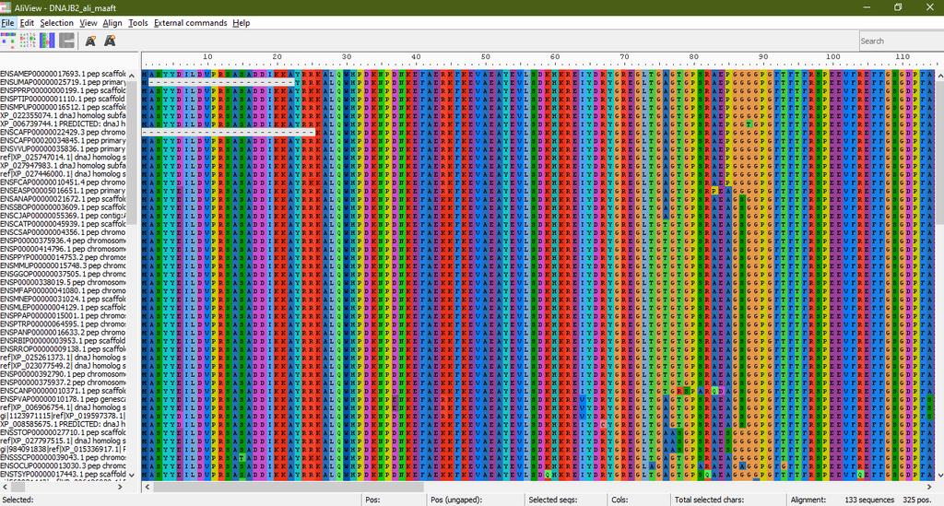Click the alignment horizontal scrollbar thumb
This screenshot has height=506, width=944.
pos(288,487)
